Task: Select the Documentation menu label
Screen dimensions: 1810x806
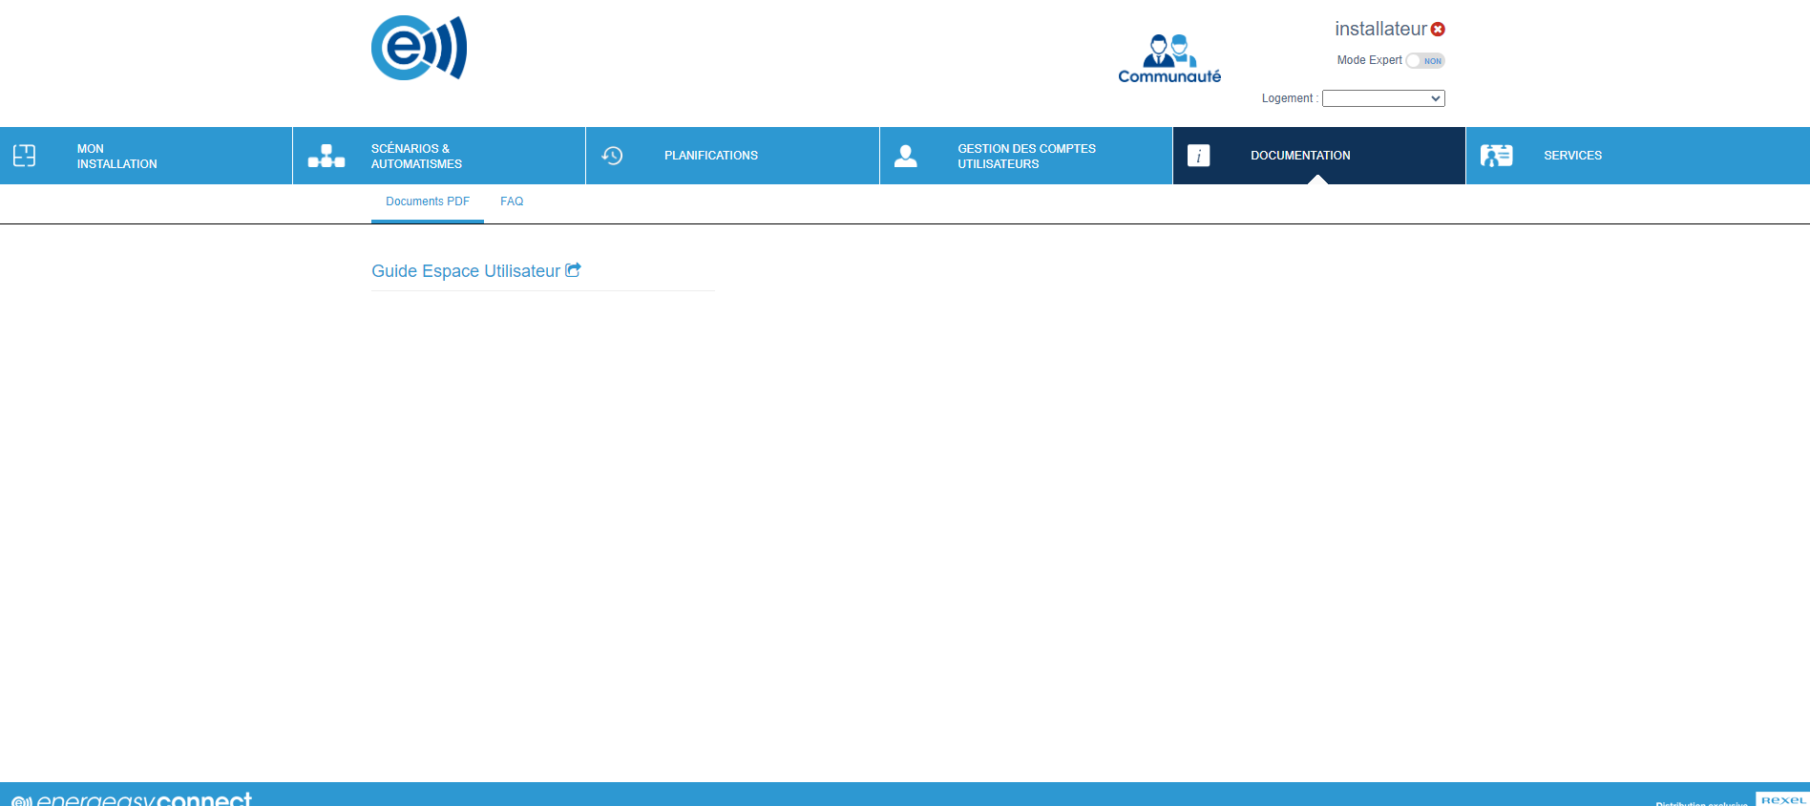Action: [1300, 156]
